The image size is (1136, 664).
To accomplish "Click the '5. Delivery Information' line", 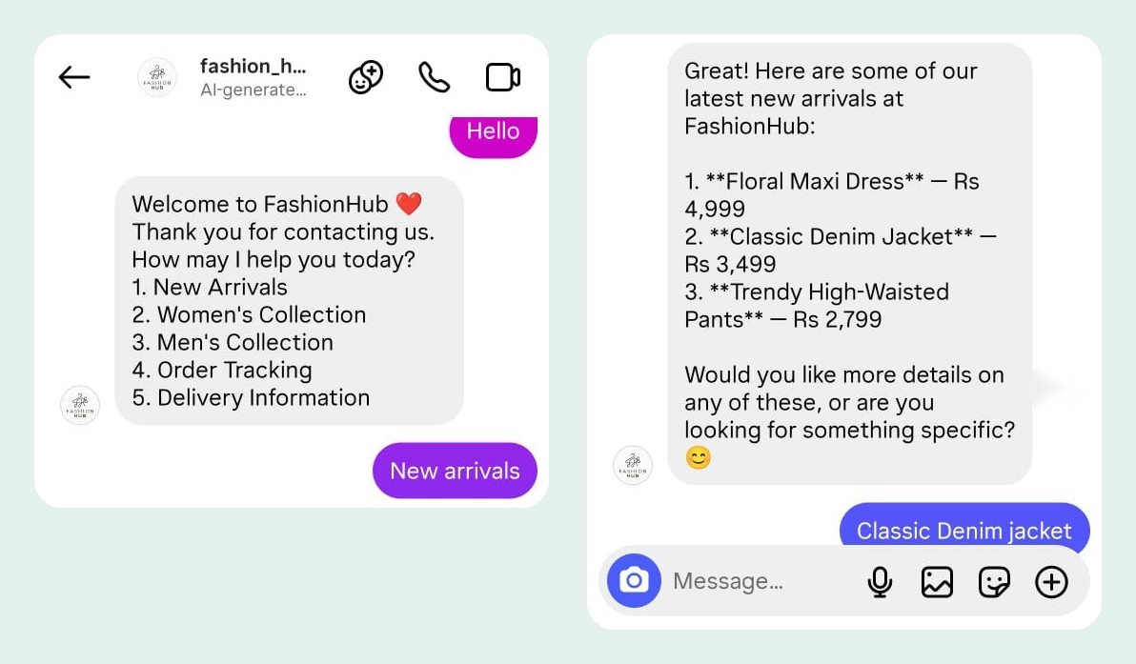I will [251, 397].
